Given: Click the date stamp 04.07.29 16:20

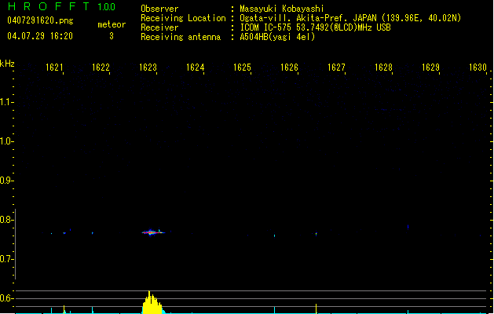Looking at the screenshot, I should [x=40, y=36].
